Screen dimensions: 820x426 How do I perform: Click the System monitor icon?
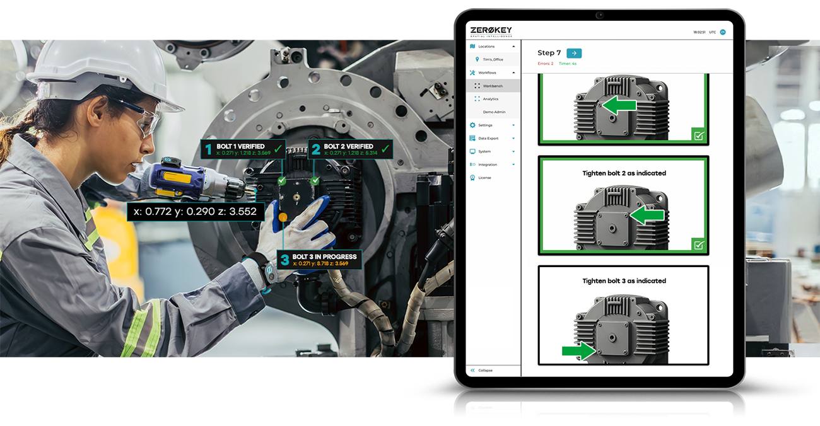472,152
